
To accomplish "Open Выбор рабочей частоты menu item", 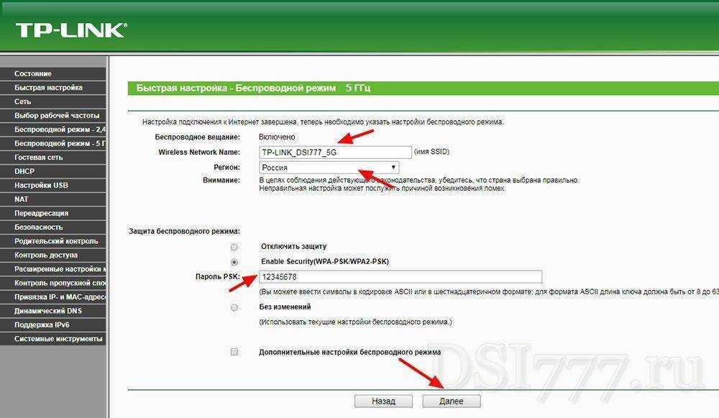I will [57, 115].
